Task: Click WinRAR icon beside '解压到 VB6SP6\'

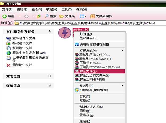Action: point(77,80)
